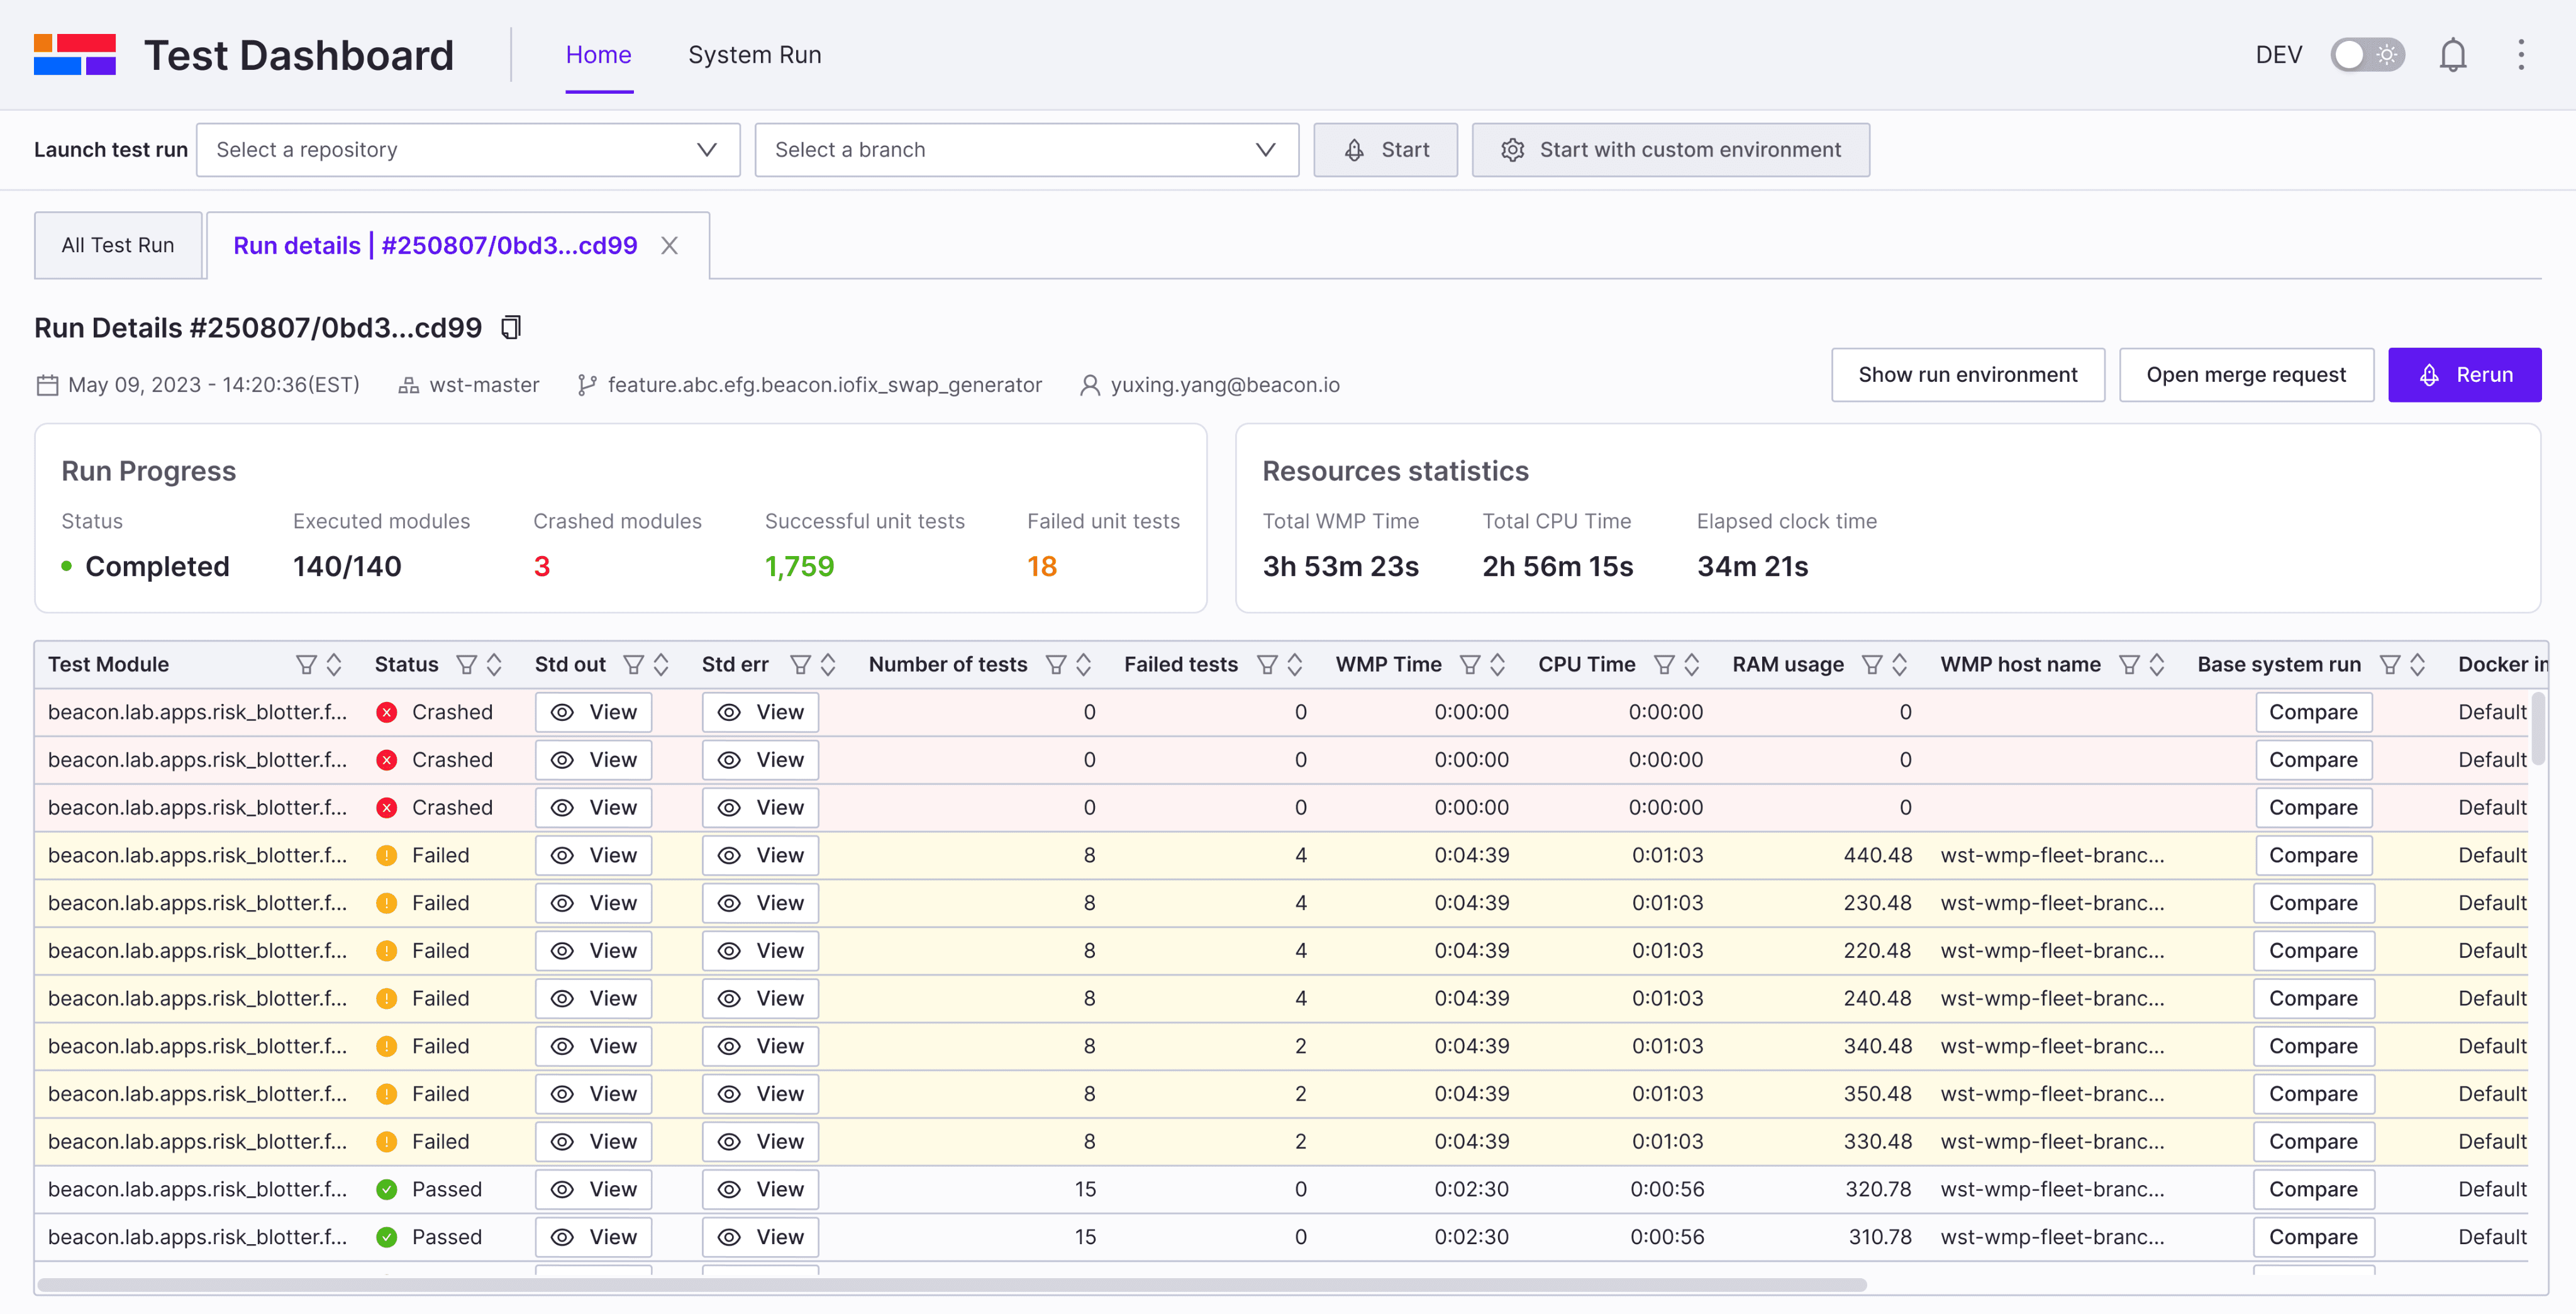Image resolution: width=2576 pixels, height=1314 pixels.
Task: Sort the RAM usage column
Action: click(x=1900, y=665)
